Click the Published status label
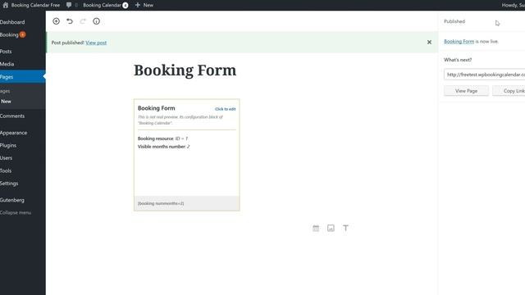 click(454, 21)
